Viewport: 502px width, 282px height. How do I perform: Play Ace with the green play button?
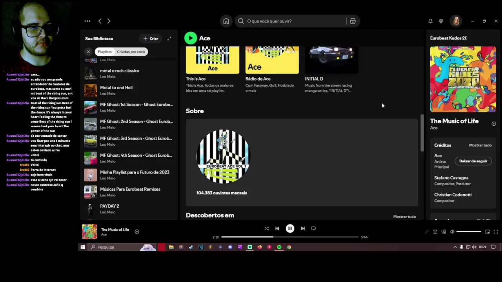pyautogui.click(x=191, y=38)
